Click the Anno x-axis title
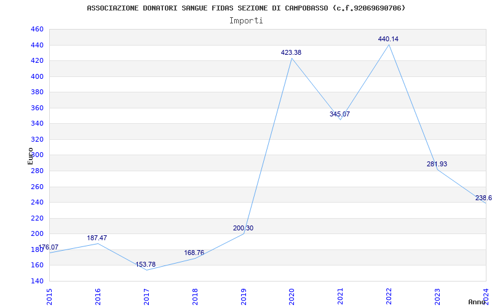 pyautogui.click(x=477, y=302)
